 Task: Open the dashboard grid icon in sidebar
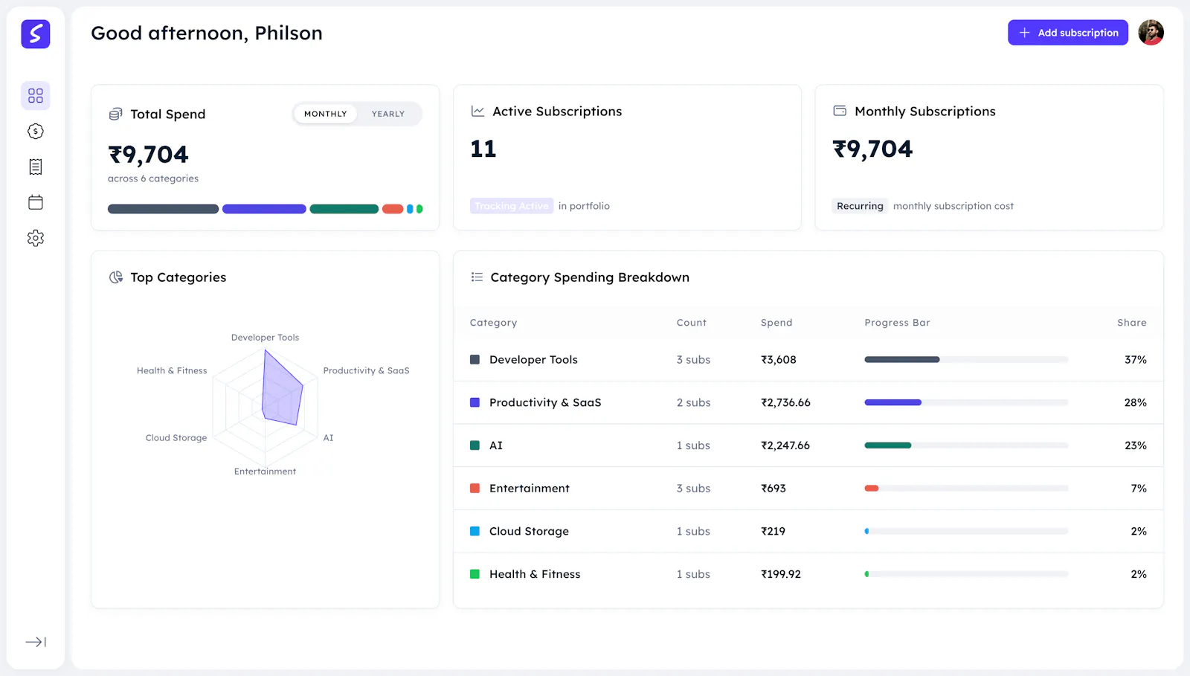pos(36,96)
